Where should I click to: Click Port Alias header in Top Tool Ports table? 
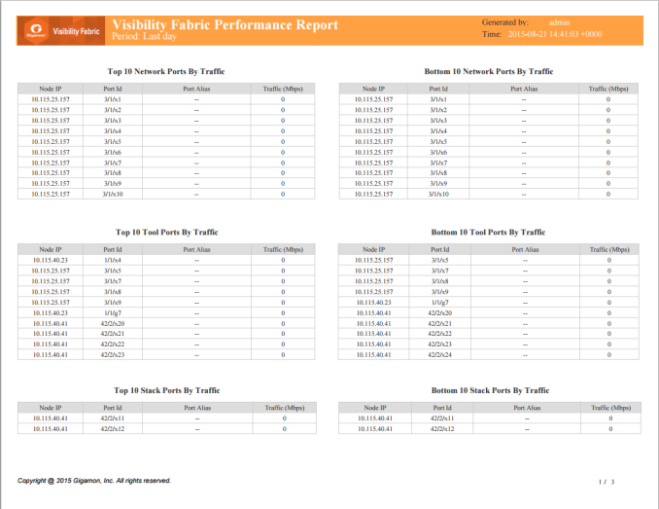(196, 249)
